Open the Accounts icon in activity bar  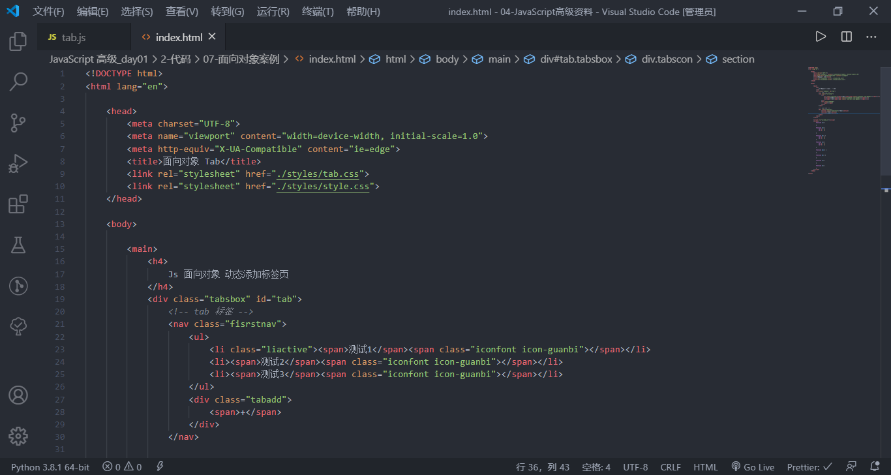pos(18,395)
